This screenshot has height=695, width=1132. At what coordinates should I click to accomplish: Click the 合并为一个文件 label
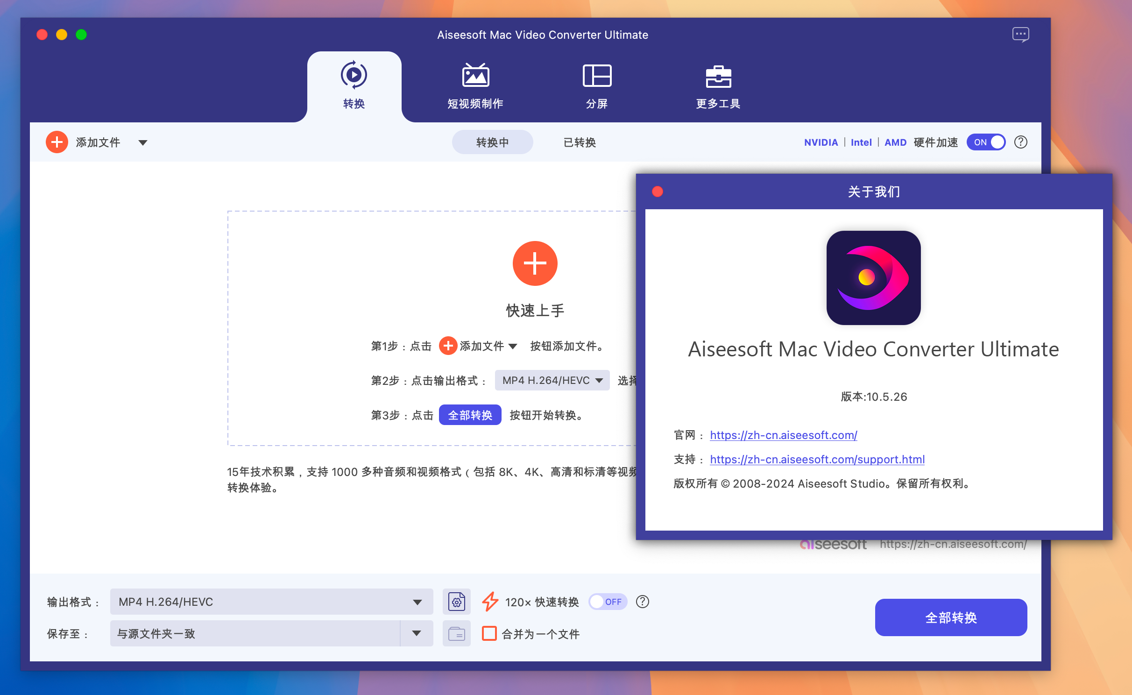(540, 634)
